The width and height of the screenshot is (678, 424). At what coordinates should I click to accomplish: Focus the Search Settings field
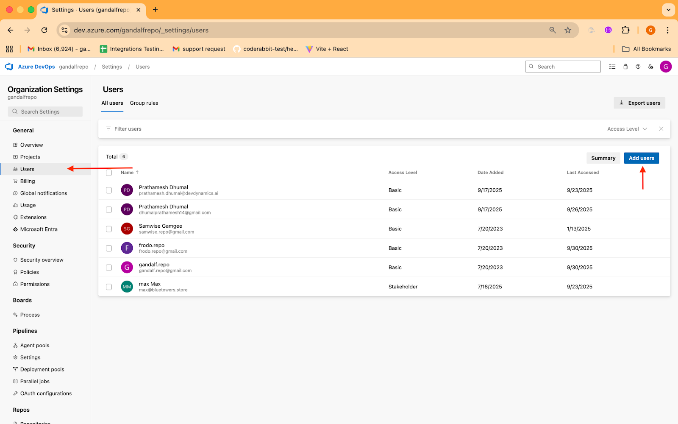tap(45, 112)
